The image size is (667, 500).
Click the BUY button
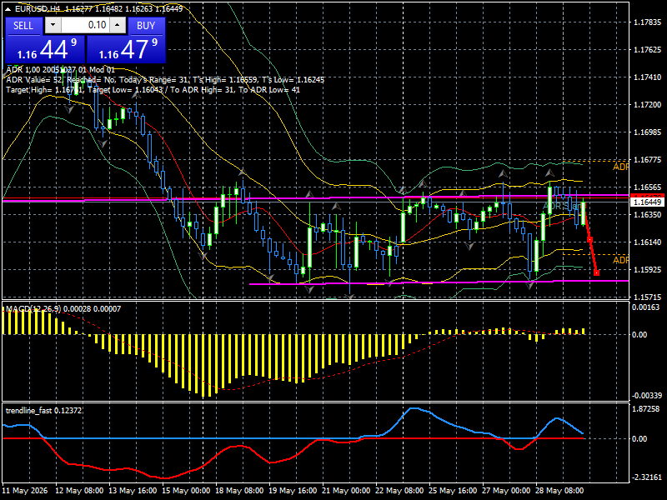(146, 26)
